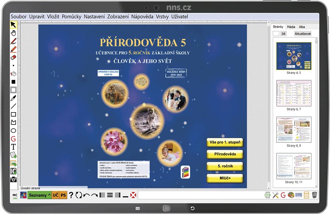Select the black fill color swatch
This screenshot has height=214, width=330.
13,82
